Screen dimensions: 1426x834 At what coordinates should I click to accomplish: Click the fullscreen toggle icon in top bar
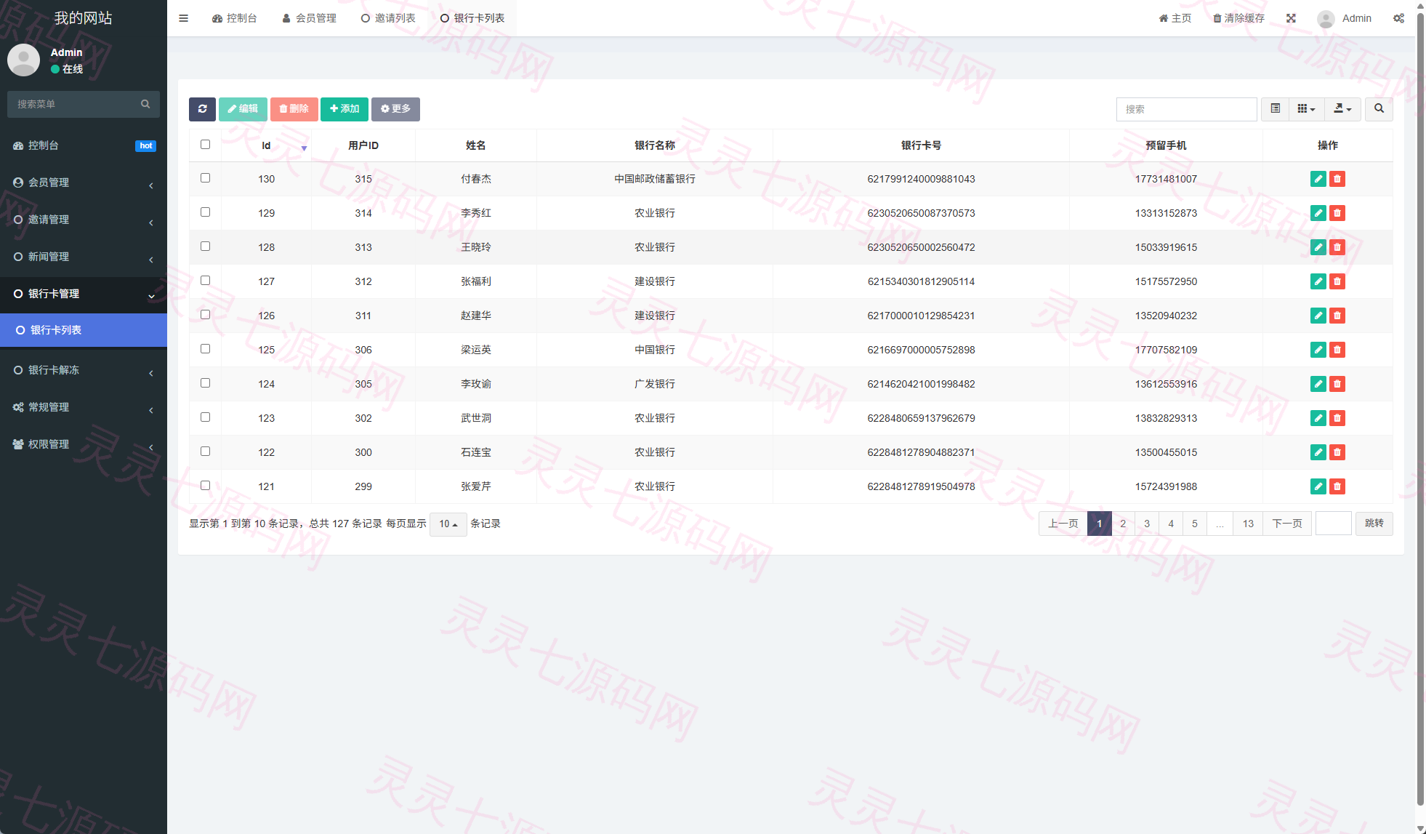coord(1291,18)
